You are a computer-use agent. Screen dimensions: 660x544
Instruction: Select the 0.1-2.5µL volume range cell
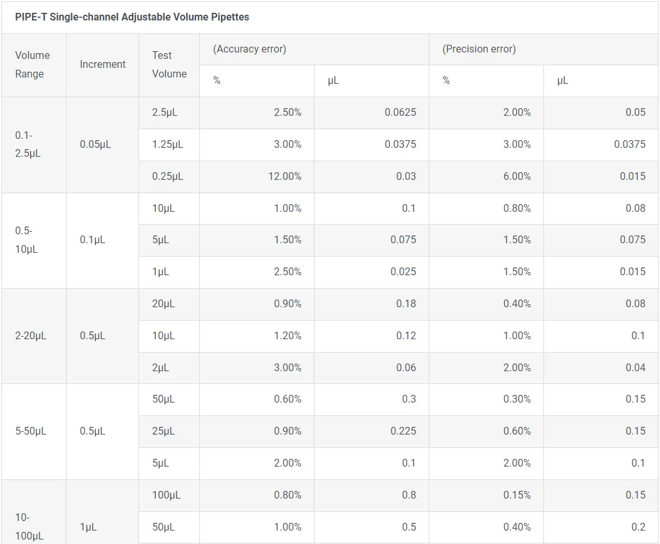[28, 145]
